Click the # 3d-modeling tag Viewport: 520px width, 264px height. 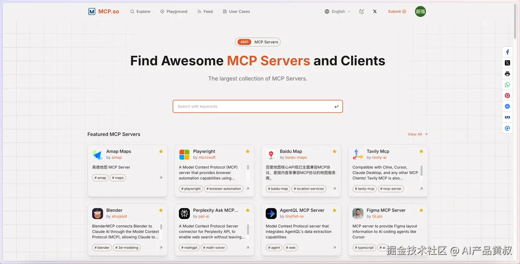point(127,247)
